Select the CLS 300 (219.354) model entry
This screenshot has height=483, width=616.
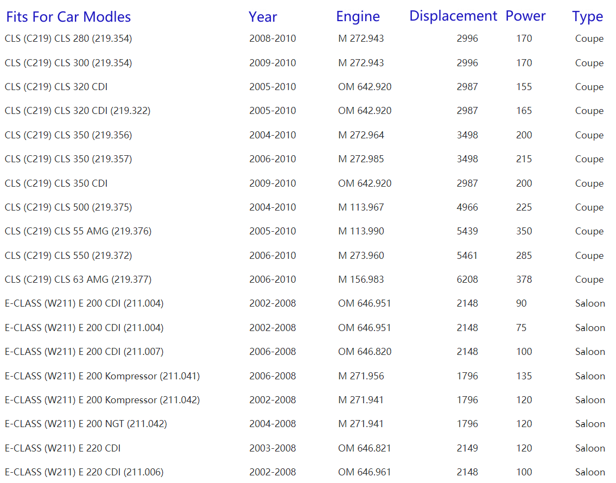click(x=68, y=63)
